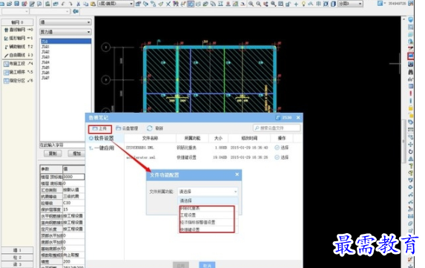Click the 文件名称 column header
Image resolution: width=425 pixels, height=268 pixels.
coord(150,138)
